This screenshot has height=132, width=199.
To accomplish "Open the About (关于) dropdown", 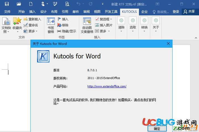I will [156, 25].
